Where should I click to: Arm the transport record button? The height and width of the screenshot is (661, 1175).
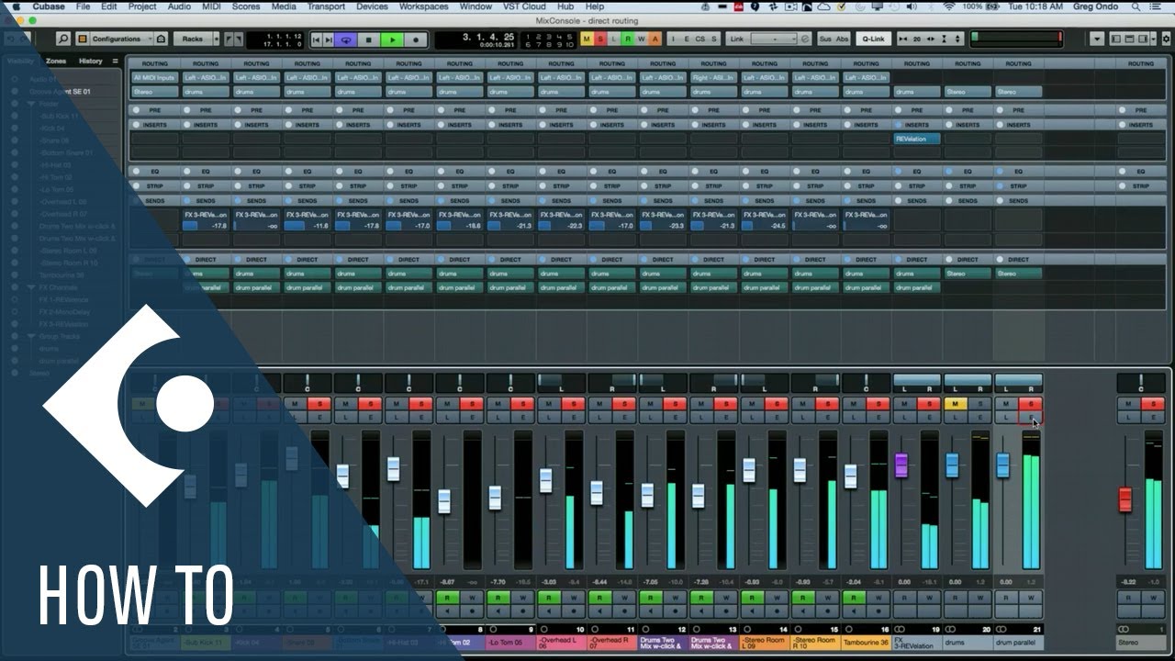tap(416, 39)
